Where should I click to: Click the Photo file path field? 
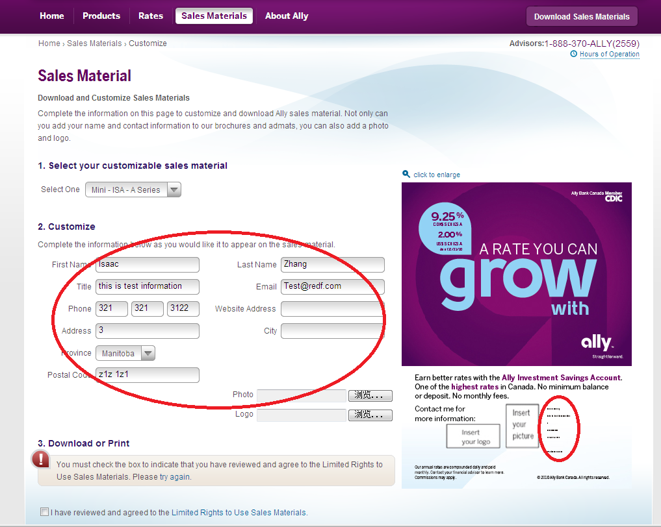302,396
